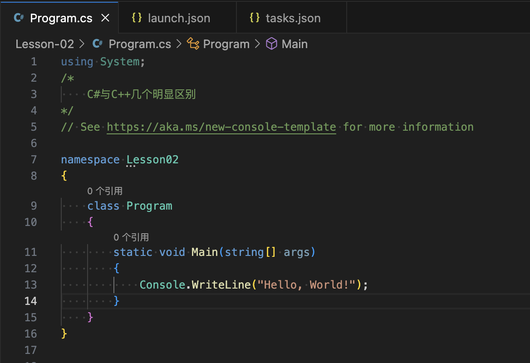Open the Lesson-02 folder breadcrumb
530x363 pixels.
(44, 44)
